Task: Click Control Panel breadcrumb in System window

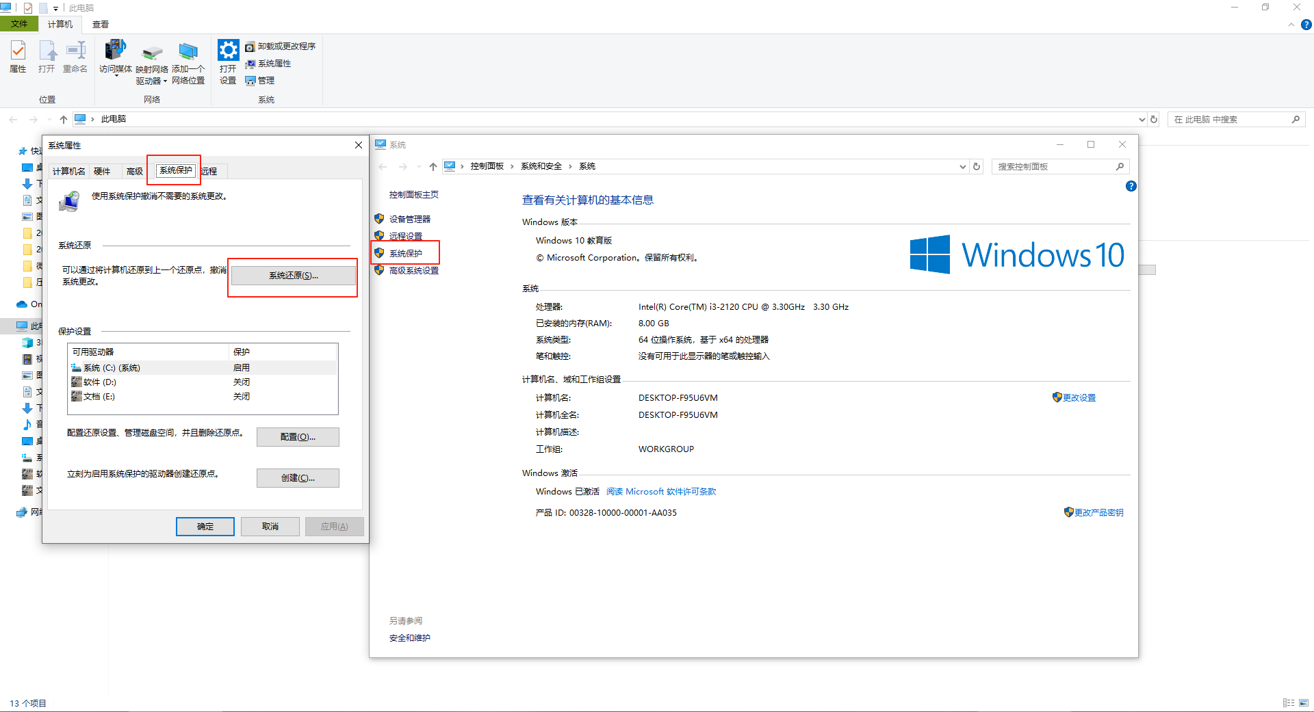Action: tap(487, 166)
